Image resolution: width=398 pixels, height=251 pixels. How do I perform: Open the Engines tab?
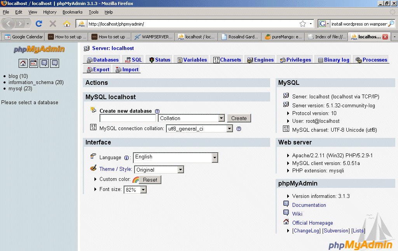pyautogui.click(x=261, y=60)
